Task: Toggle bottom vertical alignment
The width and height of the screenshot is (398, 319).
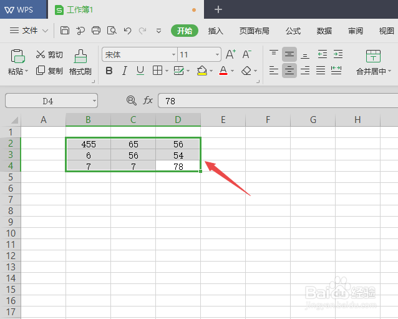Action: coord(305,54)
